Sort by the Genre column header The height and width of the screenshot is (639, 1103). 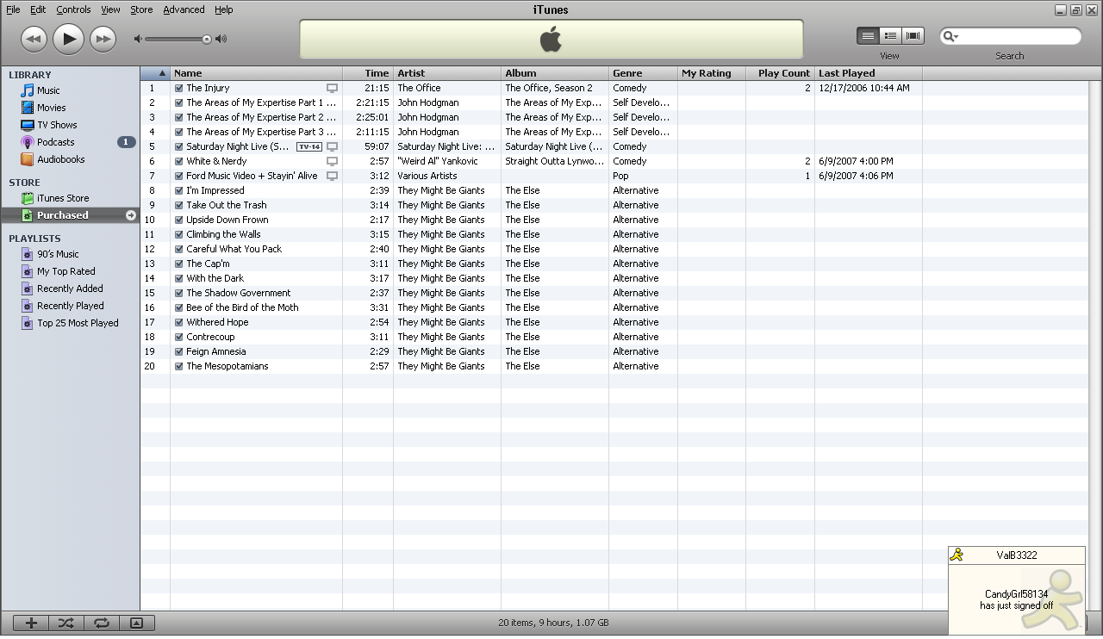click(643, 73)
